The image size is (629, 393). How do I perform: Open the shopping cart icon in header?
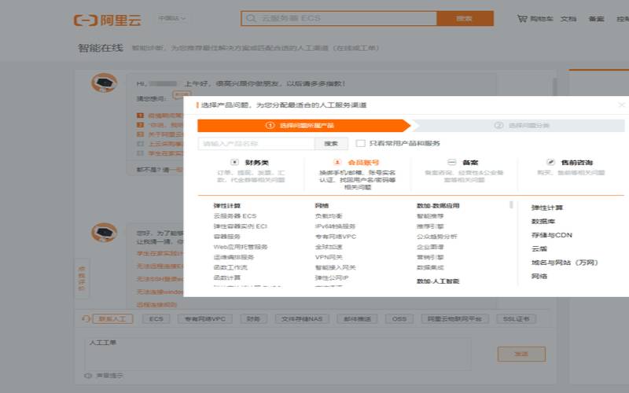522,18
